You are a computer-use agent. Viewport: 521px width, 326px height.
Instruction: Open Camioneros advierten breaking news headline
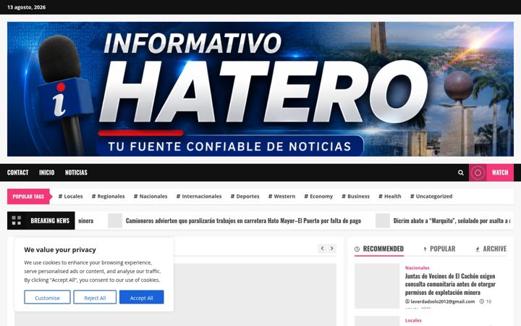[243, 220]
